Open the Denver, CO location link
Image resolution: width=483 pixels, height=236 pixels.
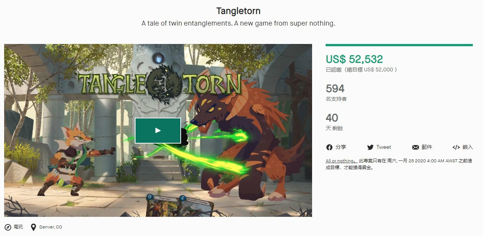51,227
